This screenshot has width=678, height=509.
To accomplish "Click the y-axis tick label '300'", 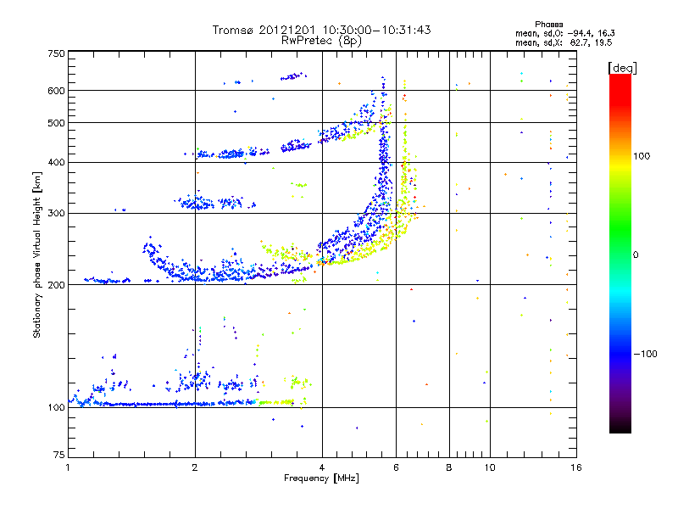I will tap(56, 214).
